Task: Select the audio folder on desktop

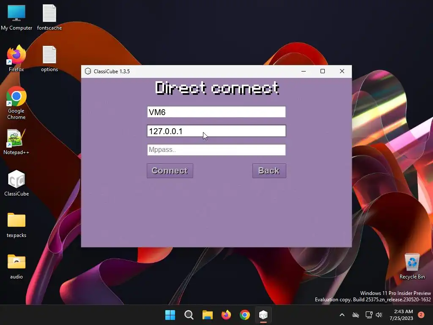Action: click(16, 267)
